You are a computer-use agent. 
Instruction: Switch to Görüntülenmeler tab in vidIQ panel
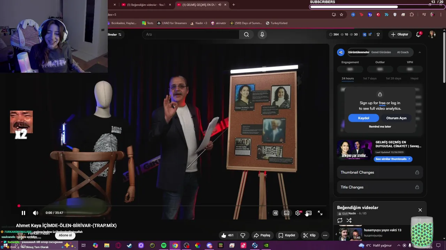click(359, 52)
